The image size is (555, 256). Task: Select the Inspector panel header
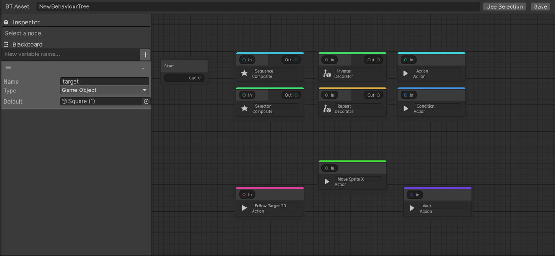(26, 22)
